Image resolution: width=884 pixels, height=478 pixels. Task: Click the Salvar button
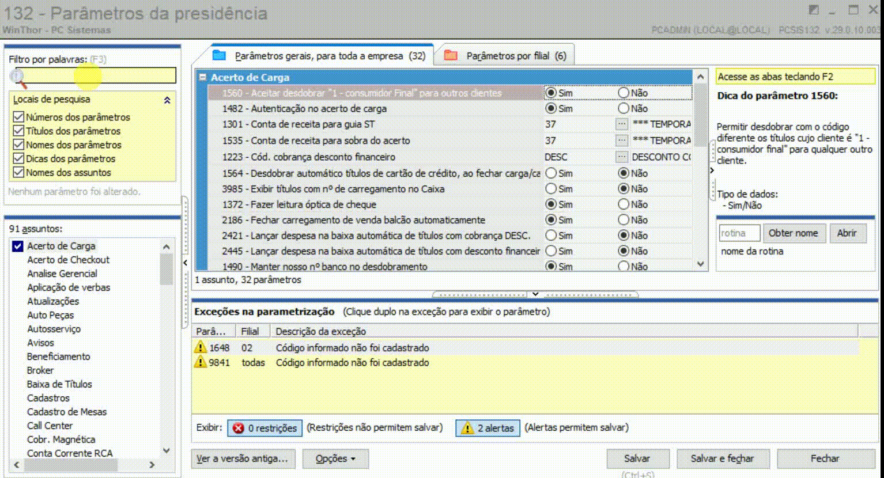click(x=637, y=459)
